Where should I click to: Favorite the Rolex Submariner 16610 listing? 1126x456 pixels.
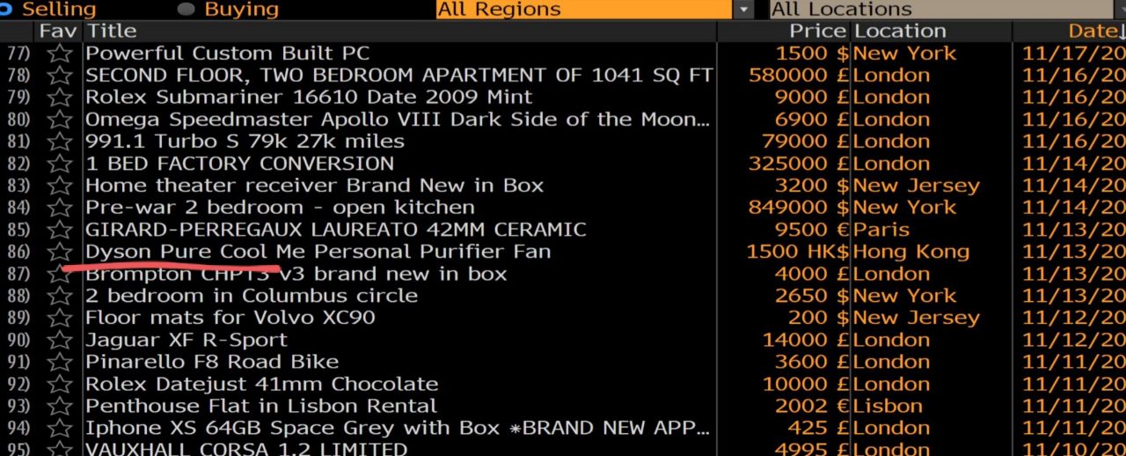click(59, 98)
